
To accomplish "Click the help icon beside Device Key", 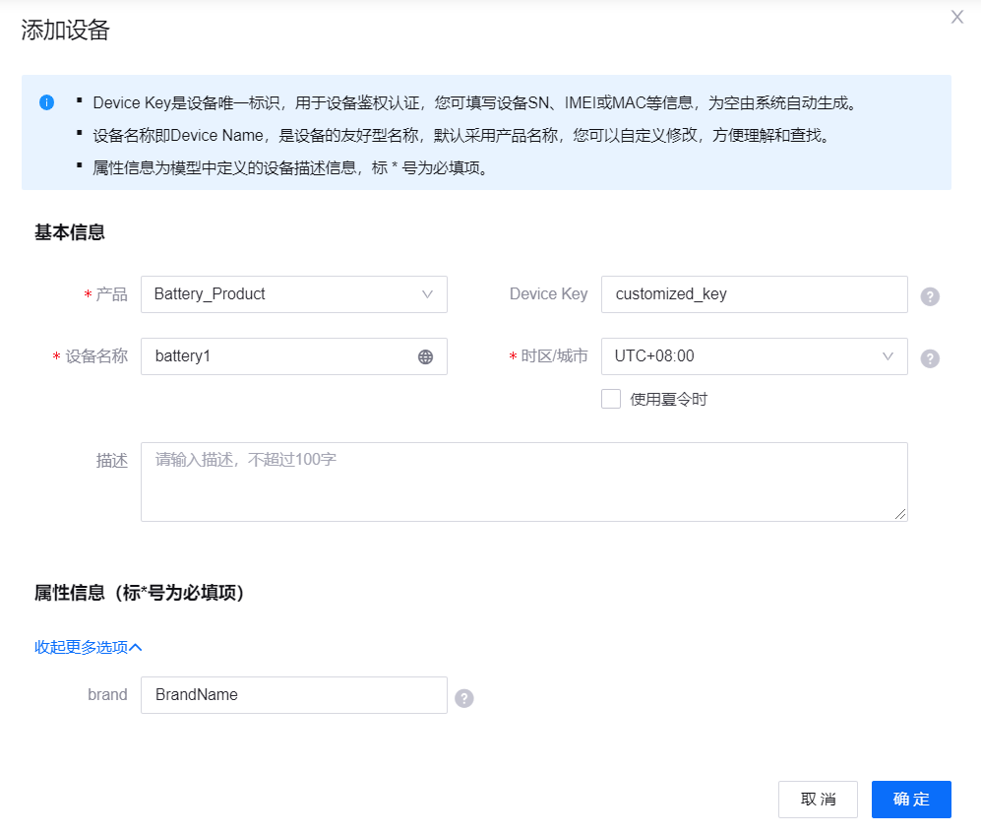I will click(930, 295).
